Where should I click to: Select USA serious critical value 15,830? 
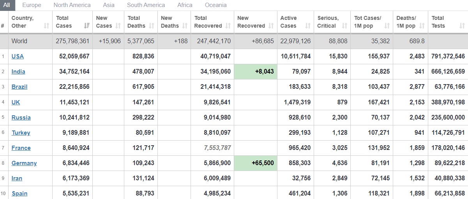click(338, 56)
